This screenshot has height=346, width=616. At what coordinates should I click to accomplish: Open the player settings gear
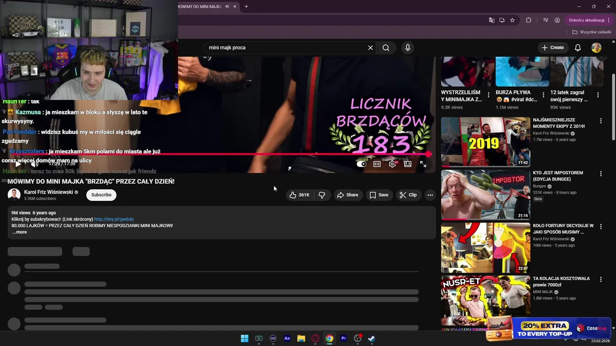[x=392, y=164]
